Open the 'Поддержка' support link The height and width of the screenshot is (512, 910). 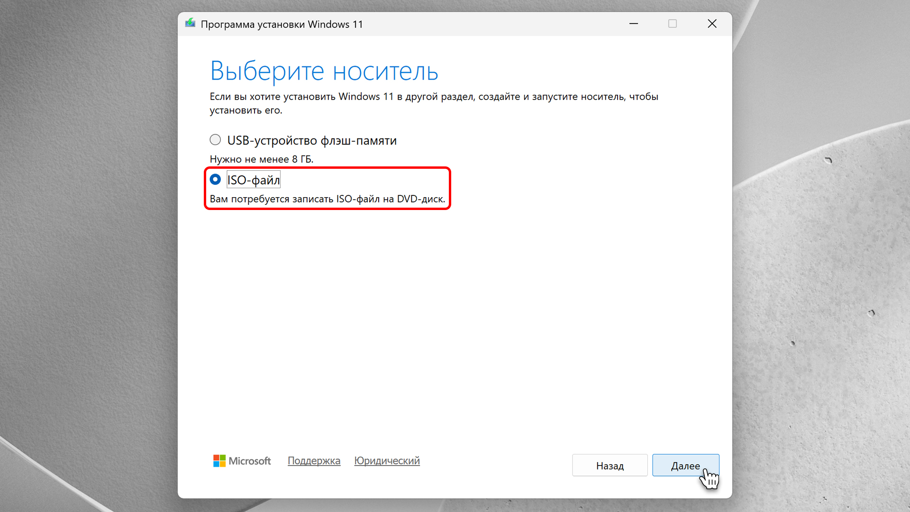tap(314, 461)
